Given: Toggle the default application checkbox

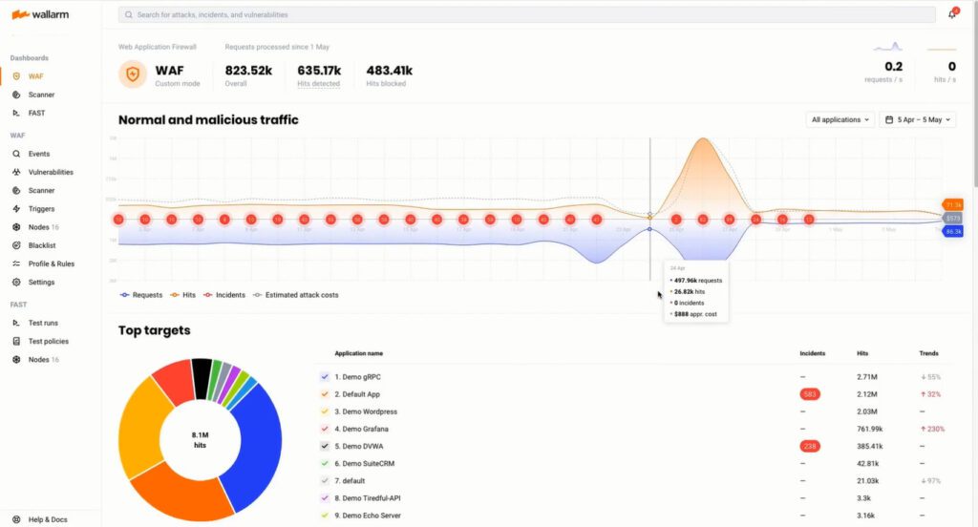Looking at the screenshot, I should click(325, 481).
